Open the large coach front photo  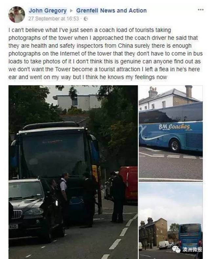(x=73, y=172)
